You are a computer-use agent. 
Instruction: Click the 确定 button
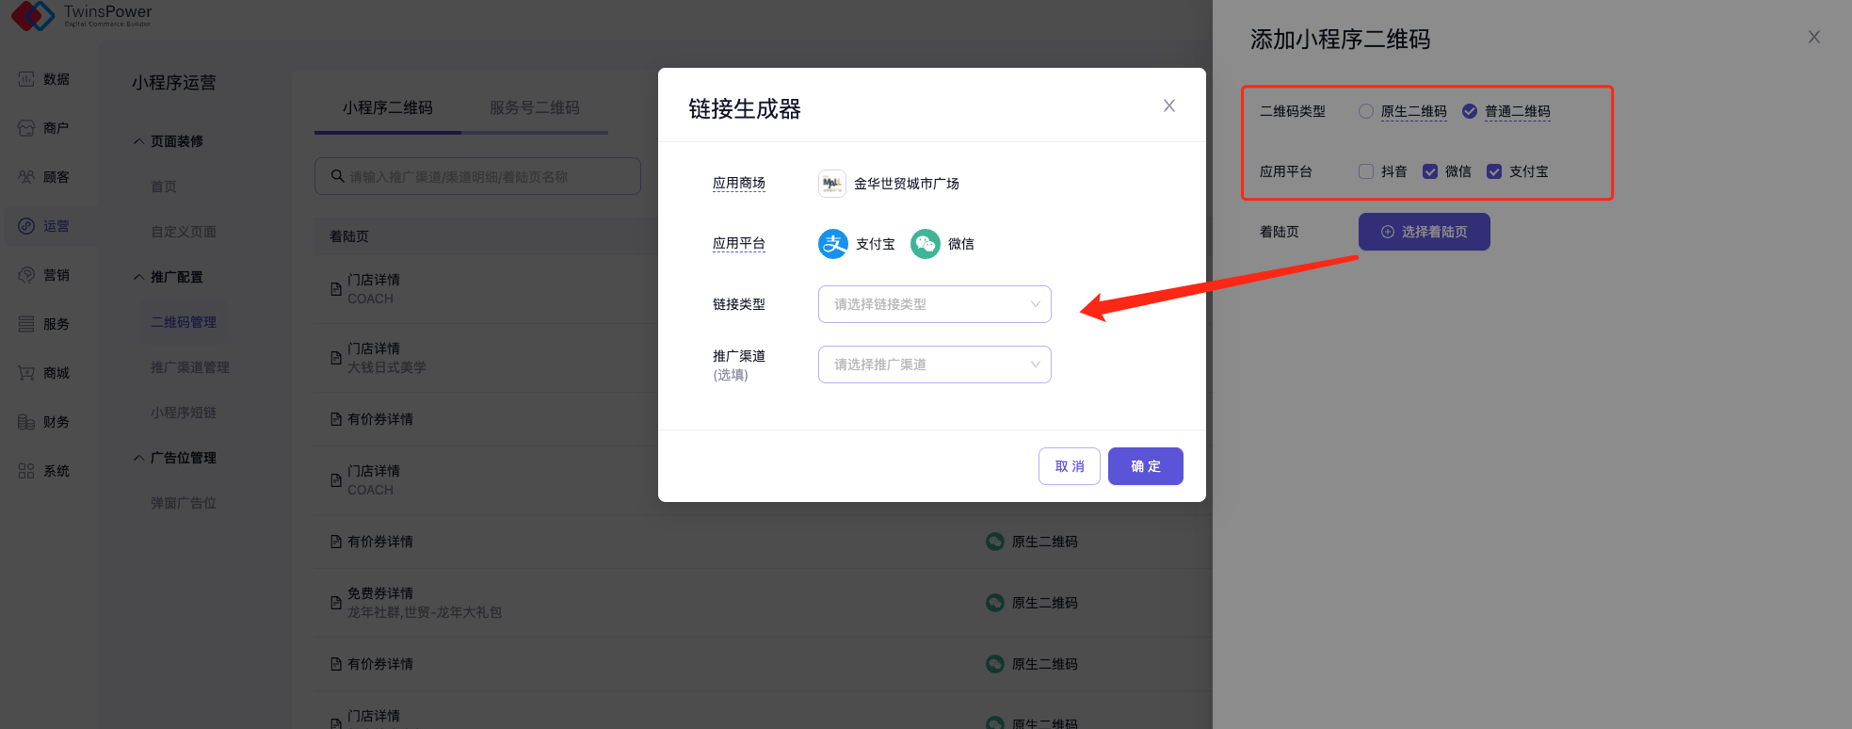pyautogui.click(x=1145, y=466)
